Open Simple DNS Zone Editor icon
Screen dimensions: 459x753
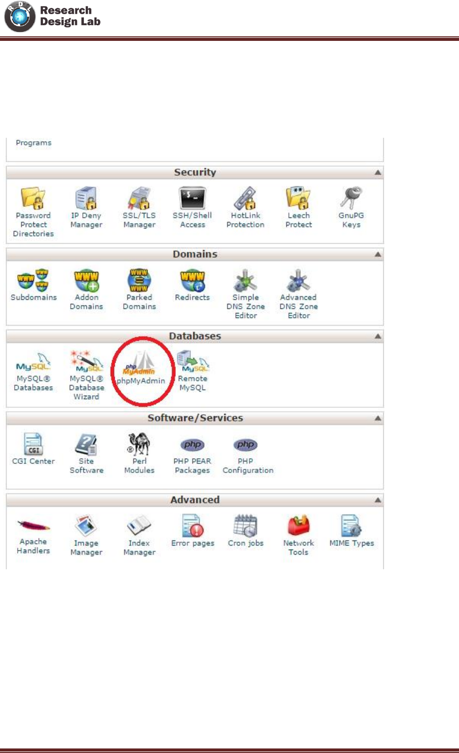click(245, 280)
